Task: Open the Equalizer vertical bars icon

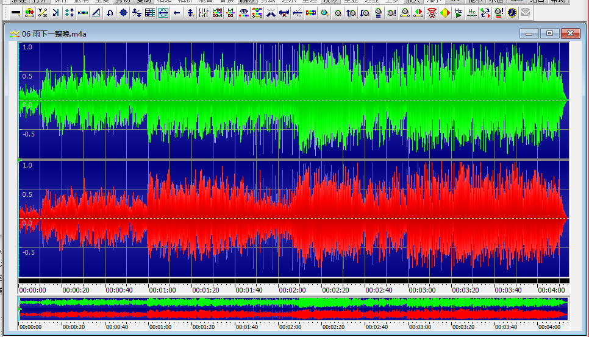Action: 204,13
